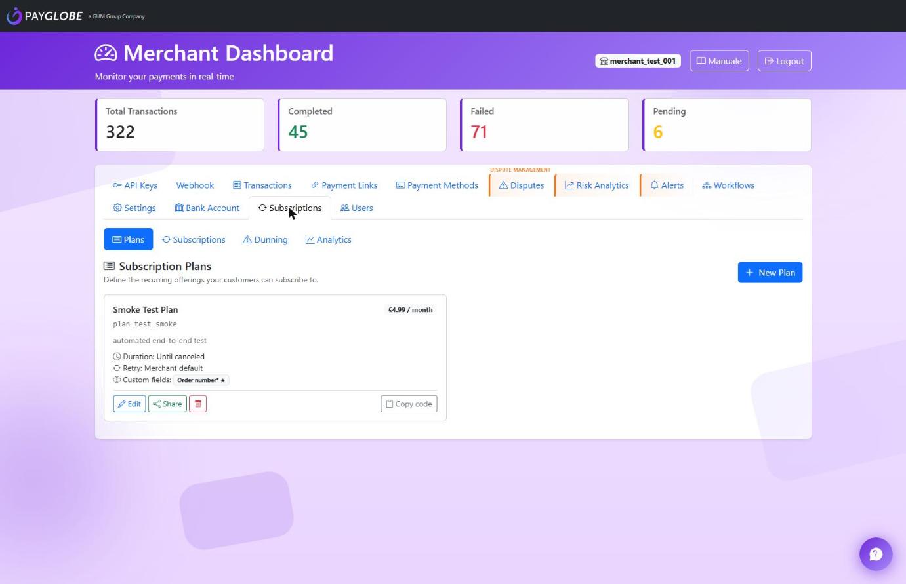Go to Payment Methods tab

click(437, 185)
